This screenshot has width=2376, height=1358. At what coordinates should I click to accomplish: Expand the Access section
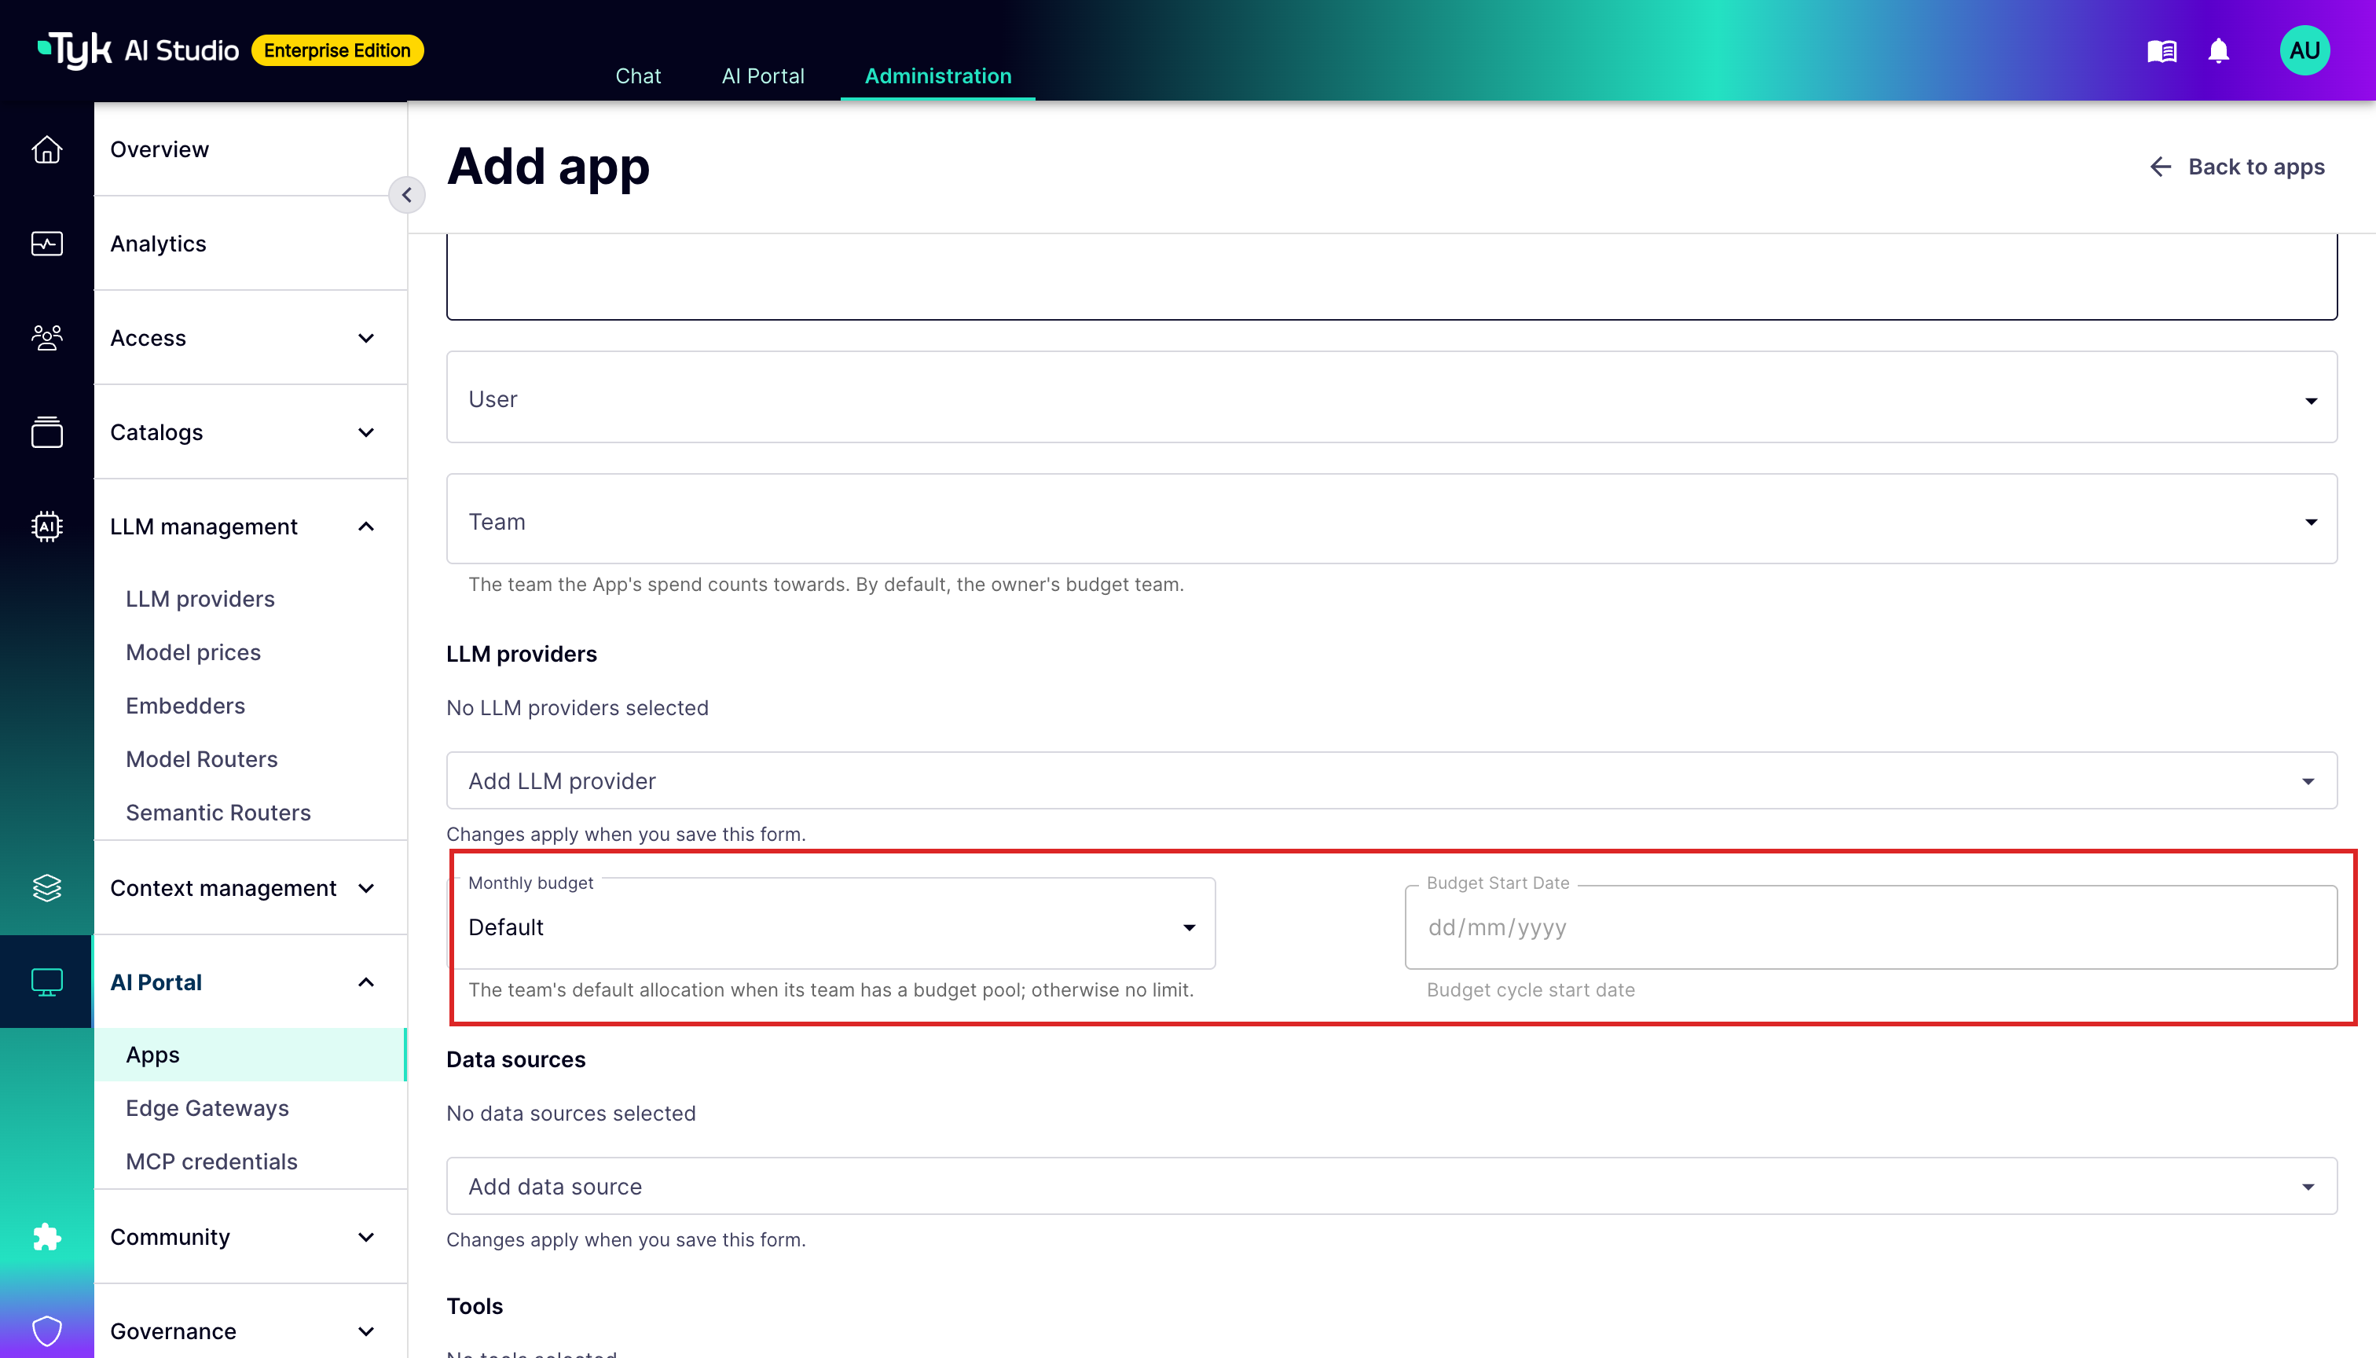[250, 338]
